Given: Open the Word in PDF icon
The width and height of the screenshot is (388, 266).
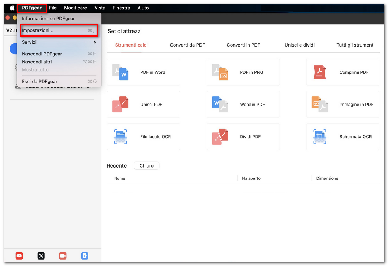Looking at the screenshot, I should [220, 105].
